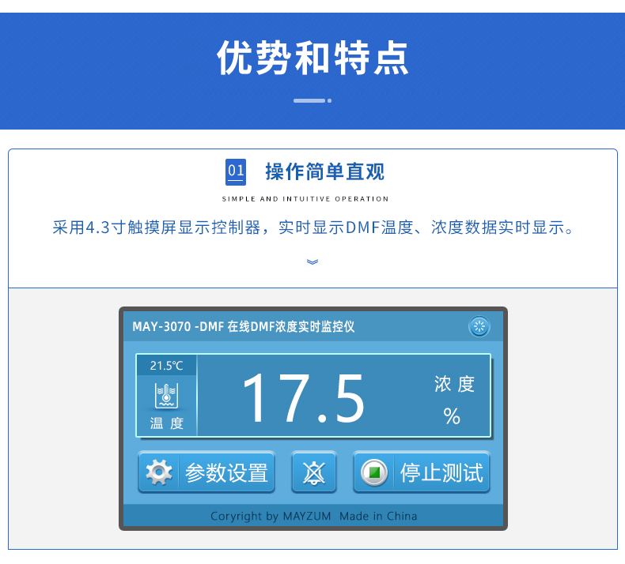Screen dimensions: 625x564
Task: Click the temperature probe icon
Action: click(x=166, y=393)
